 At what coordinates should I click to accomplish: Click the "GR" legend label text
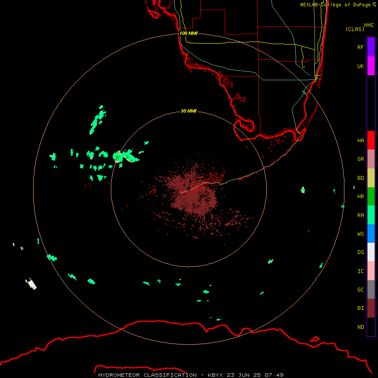pos(360,159)
